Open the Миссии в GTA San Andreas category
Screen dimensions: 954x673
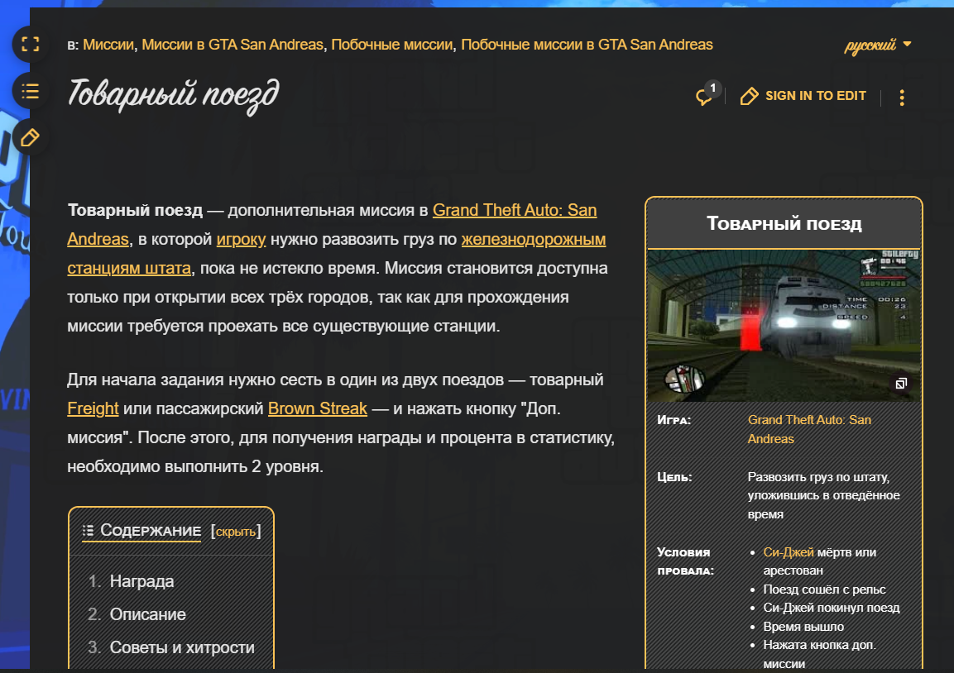coord(233,45)
